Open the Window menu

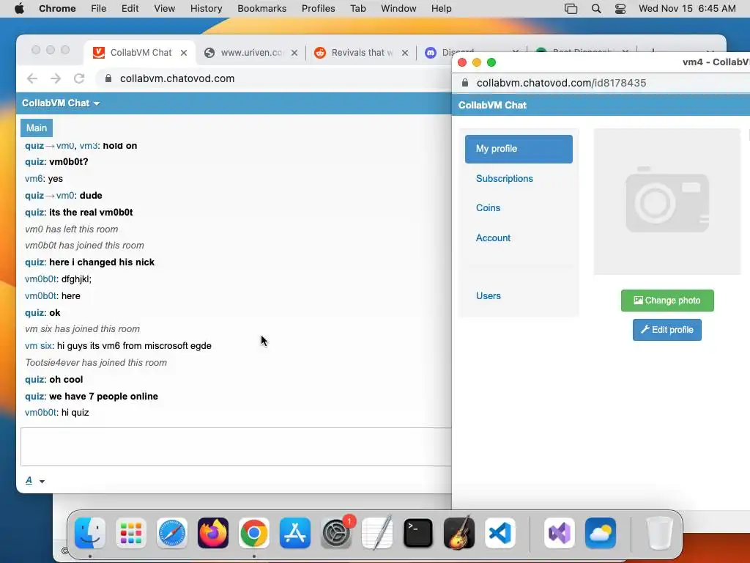(x=398, y=8)
